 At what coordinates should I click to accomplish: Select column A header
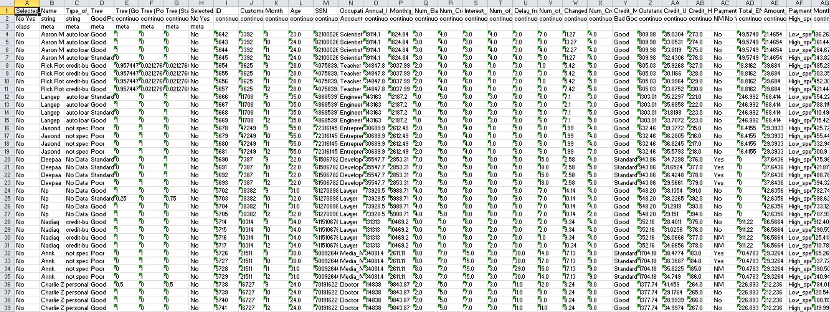[x=27, y=3]
